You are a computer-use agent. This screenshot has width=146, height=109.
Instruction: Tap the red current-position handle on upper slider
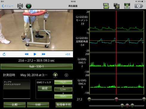pyautogui.click(x=116, y=99)
